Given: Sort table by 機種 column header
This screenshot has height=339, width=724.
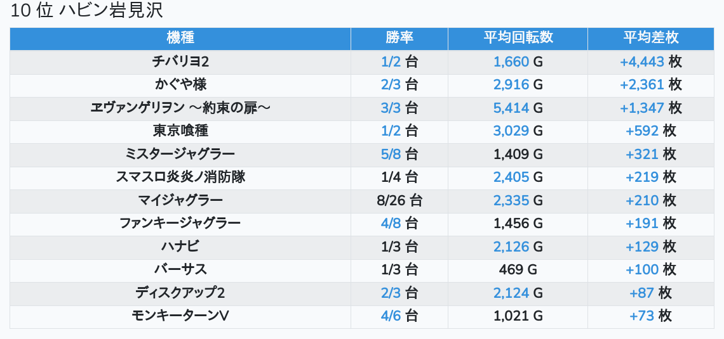Looking at the screenshot, I should click(180, 38).
